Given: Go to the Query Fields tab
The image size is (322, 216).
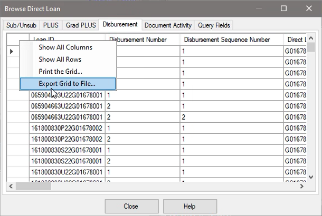Looking at the screenshot, I should (x=214, y=25).
